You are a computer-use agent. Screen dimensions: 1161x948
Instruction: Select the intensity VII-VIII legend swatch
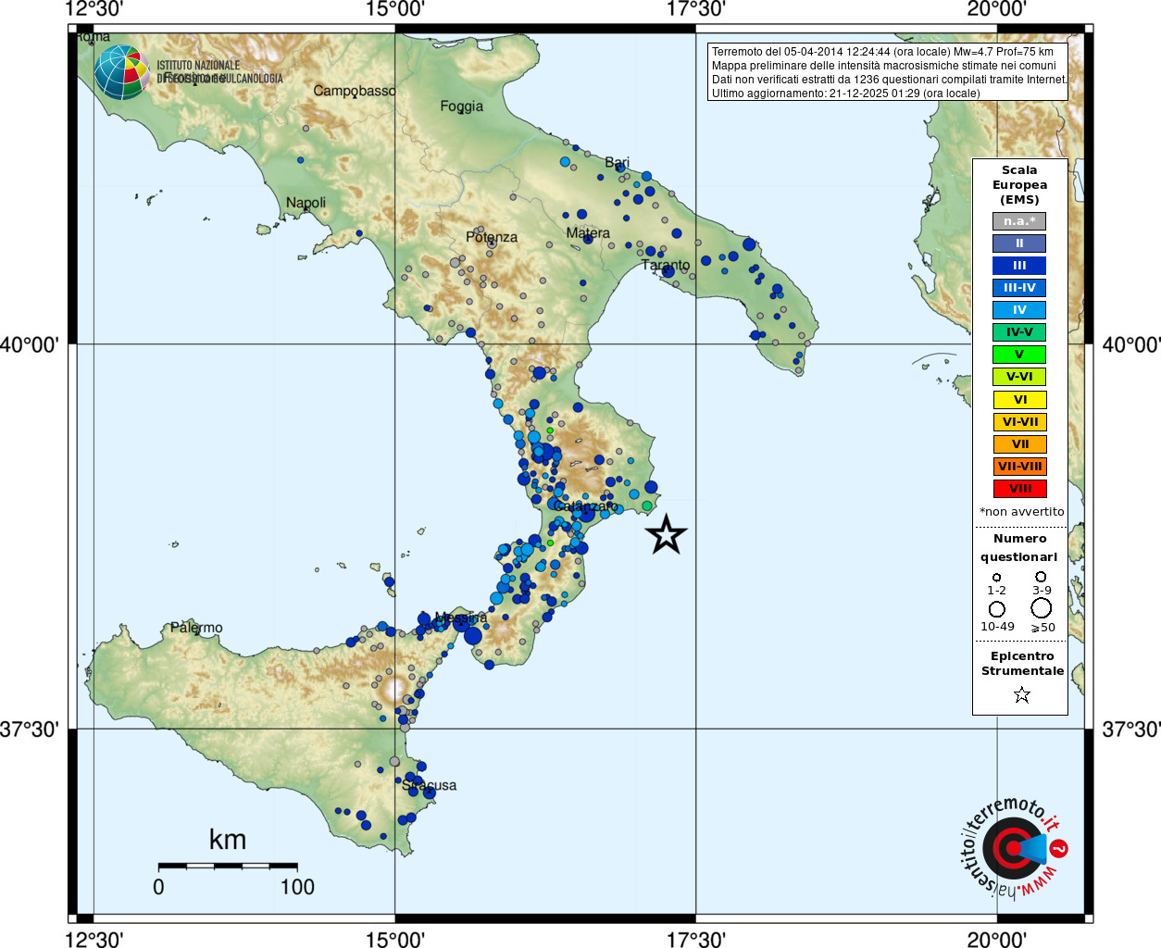[1019, 467]
